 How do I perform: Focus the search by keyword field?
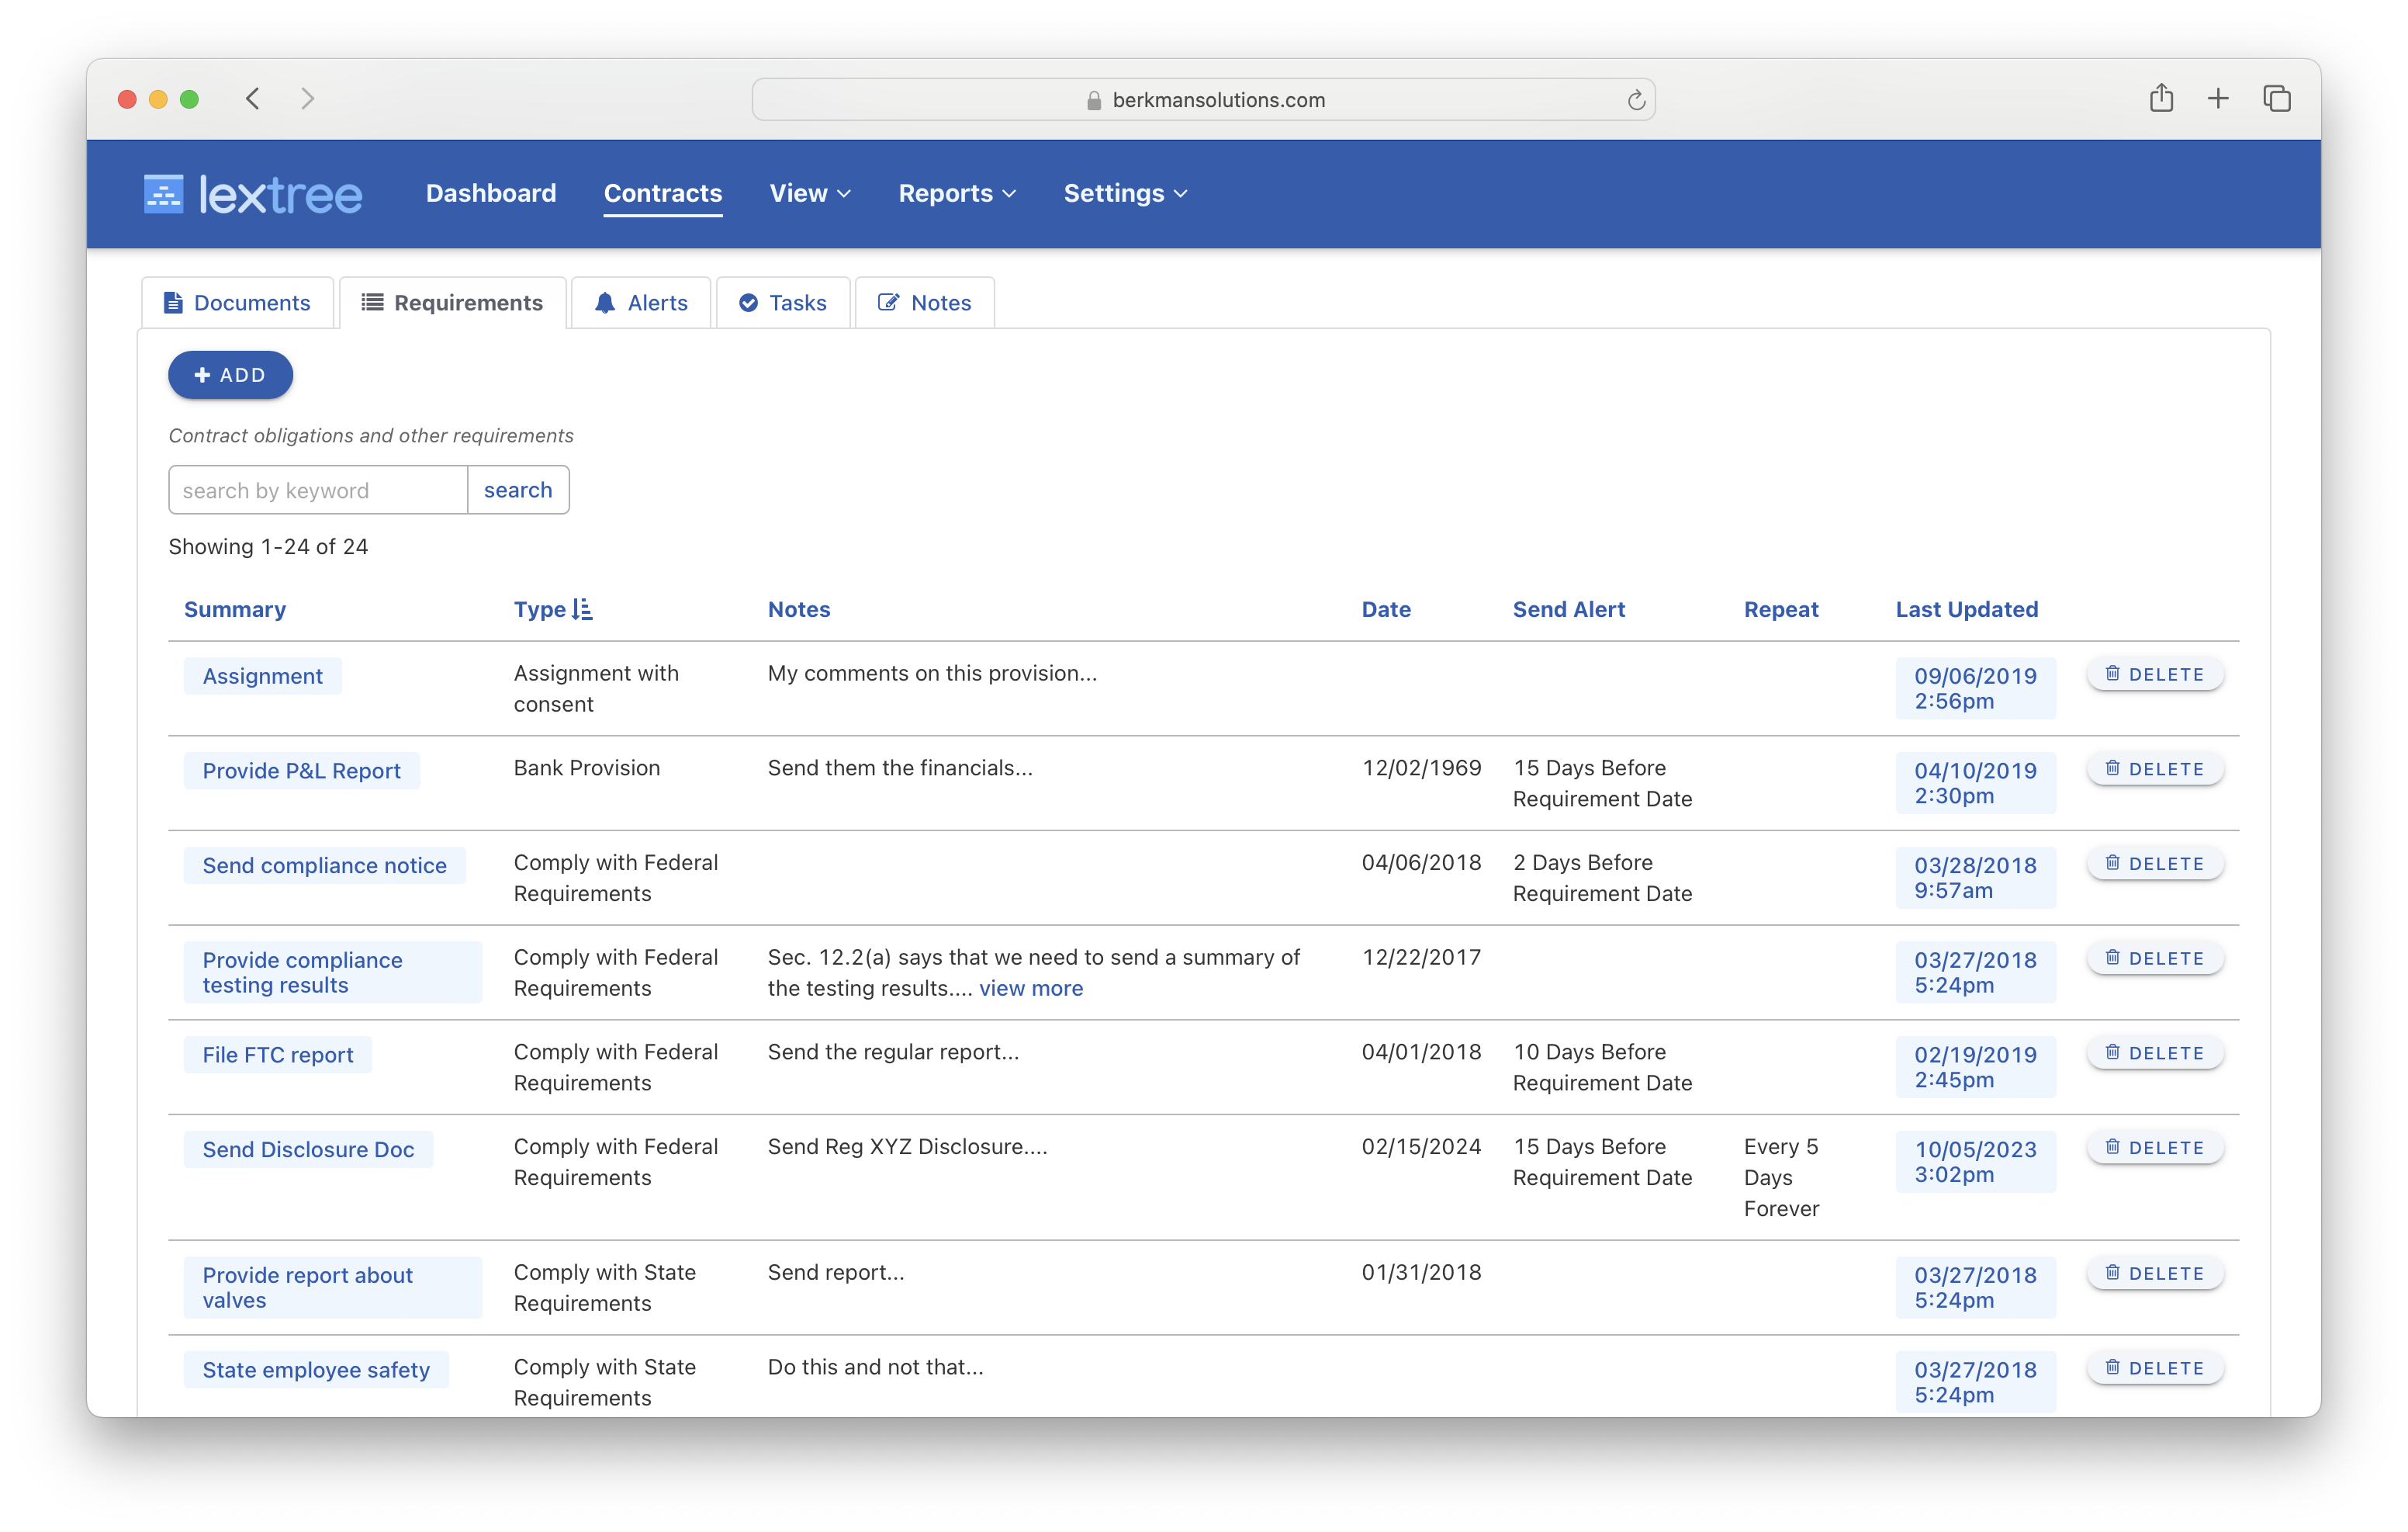[318, 490]
